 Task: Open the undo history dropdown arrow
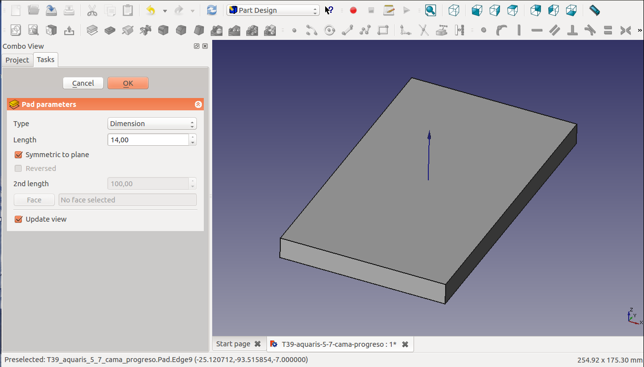click(165, 11)
